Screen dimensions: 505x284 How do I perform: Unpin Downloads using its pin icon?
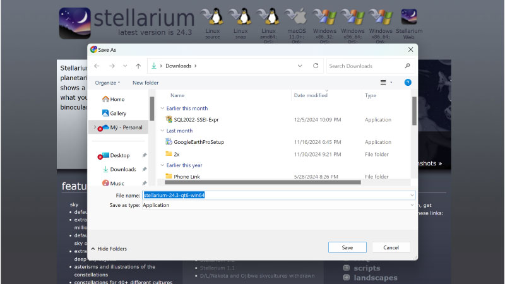(x=145, y=169)
